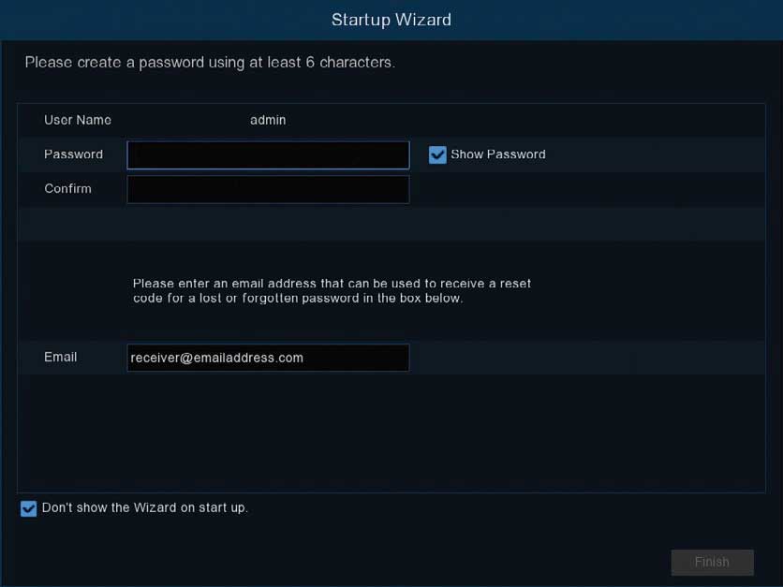Click the Password field label

point(73,154)
